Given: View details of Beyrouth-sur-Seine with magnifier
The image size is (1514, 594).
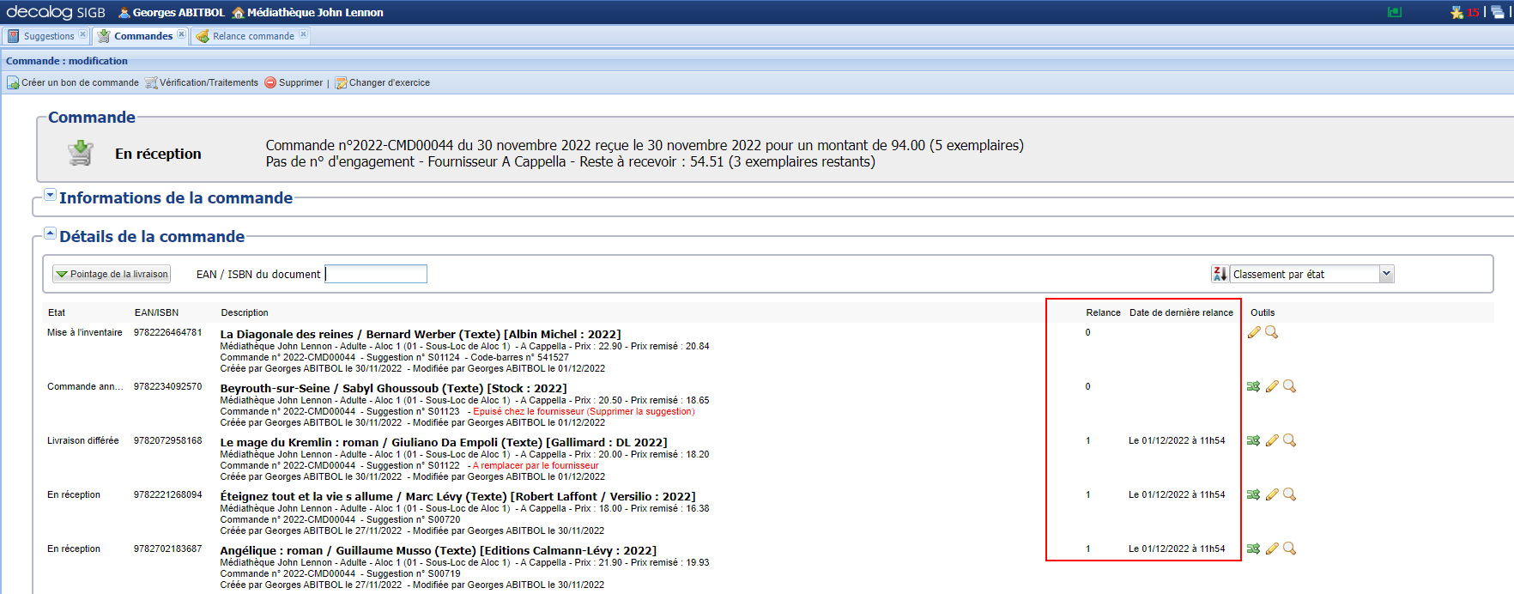Looking at the screenshot, I should 1289,386.
